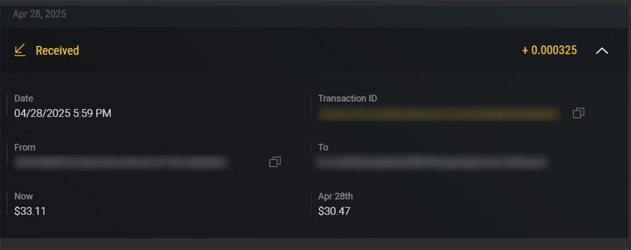Viewport: 631px width, 250px height.
Task: Select the Apr 28, 2025 date header
Action: click(39, 14)
